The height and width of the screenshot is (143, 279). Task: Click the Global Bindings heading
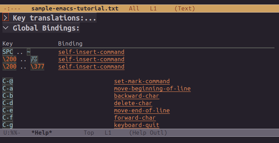coord(46,28)
